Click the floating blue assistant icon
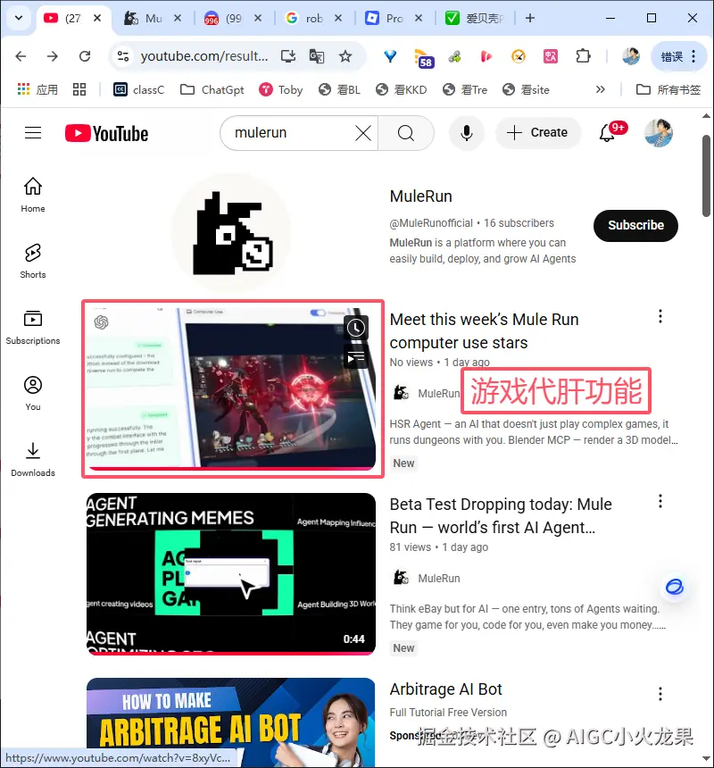 click(x=675, y=587)
